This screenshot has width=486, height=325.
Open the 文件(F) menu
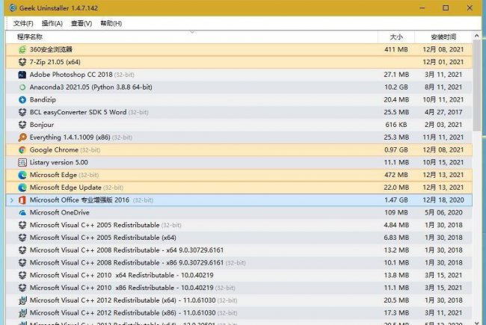[23, 23]
